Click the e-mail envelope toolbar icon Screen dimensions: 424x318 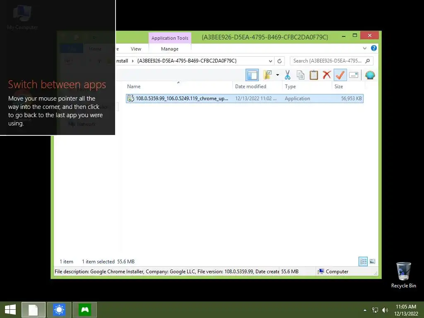354,75
